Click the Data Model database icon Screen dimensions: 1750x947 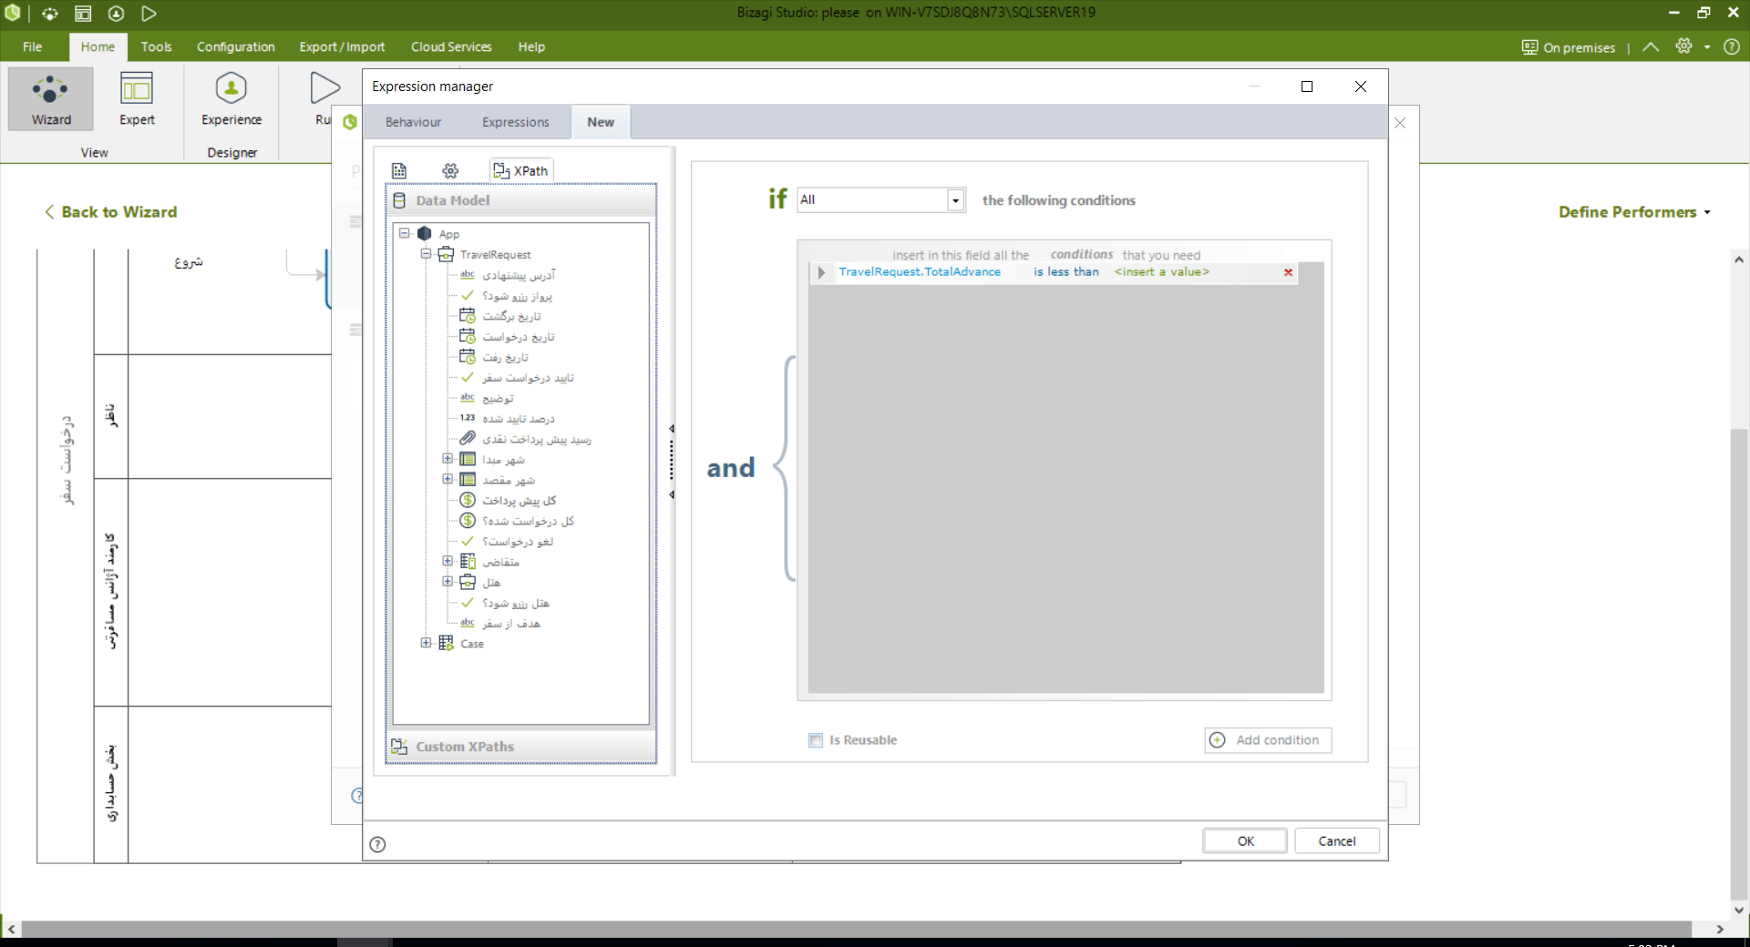coord(399,200)
